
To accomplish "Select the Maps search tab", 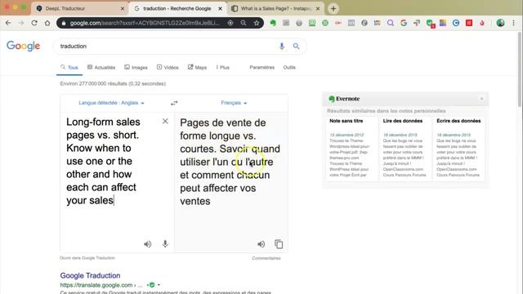I will point(197,67).
